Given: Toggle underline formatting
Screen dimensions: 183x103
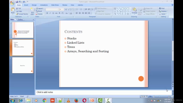Looking at the screenshot, I should (x=53, y=13).
